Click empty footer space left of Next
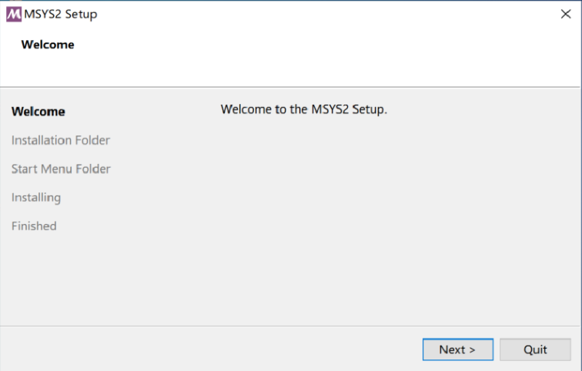 point(208,349)
